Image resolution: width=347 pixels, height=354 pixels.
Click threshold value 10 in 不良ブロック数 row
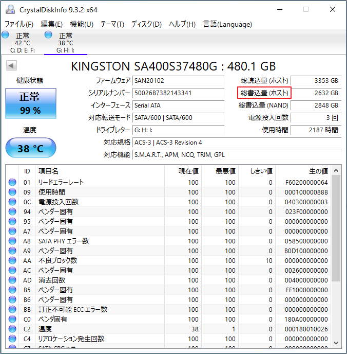pyautogui.click(x=269, y=261)
